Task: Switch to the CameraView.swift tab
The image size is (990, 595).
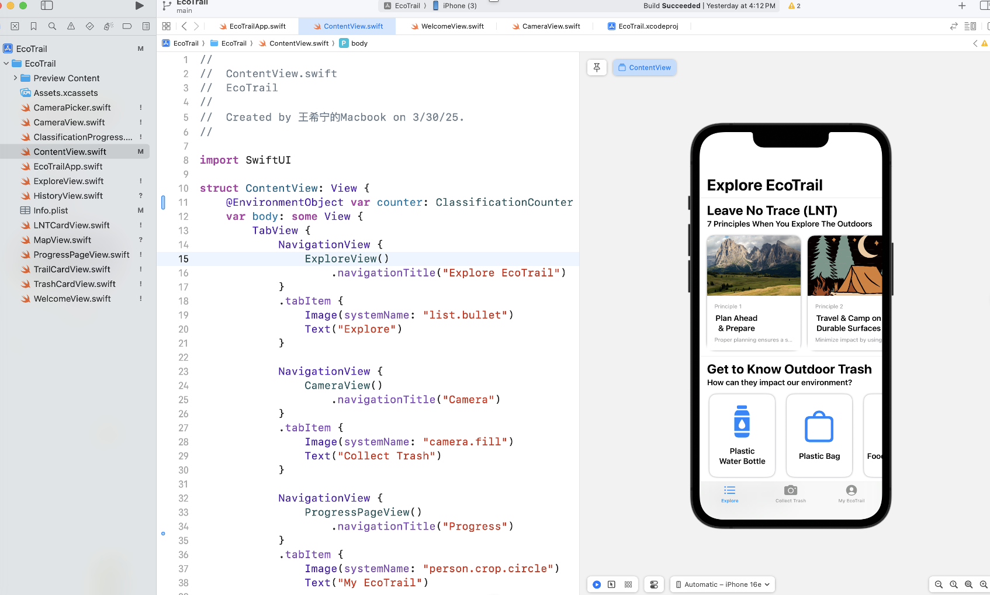Action: 551,26
